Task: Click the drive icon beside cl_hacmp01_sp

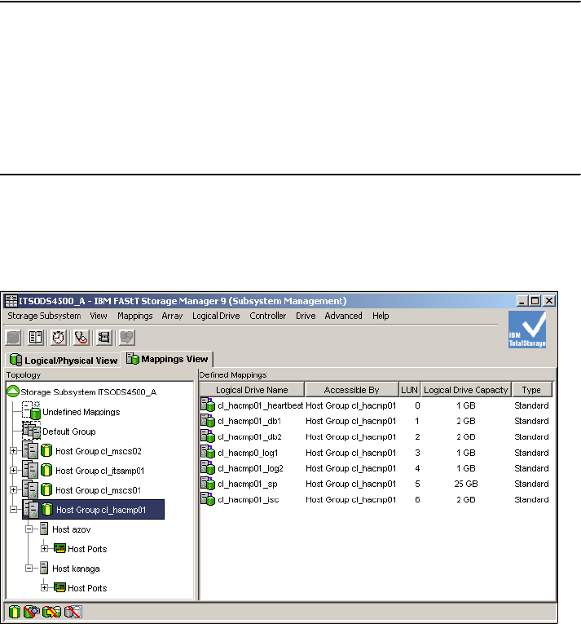Action: tap(208, 484)
